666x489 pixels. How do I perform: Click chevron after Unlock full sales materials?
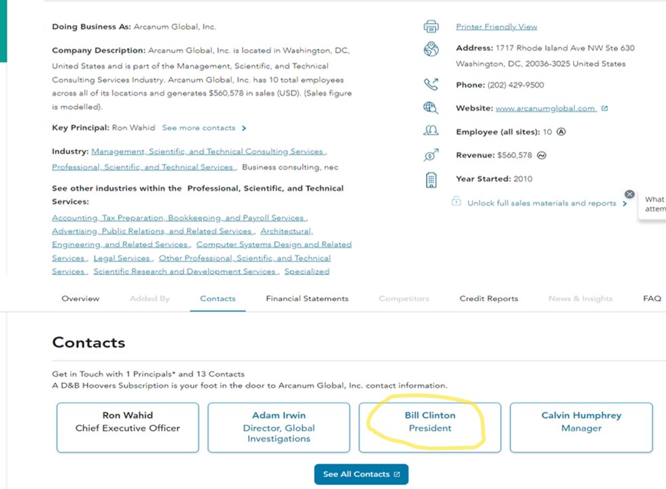pos(625,204)
